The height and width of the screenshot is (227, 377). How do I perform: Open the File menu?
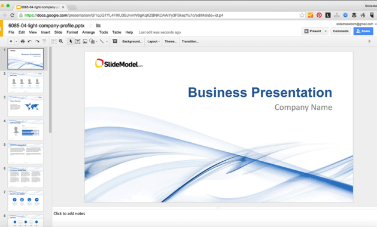[11, 32]
